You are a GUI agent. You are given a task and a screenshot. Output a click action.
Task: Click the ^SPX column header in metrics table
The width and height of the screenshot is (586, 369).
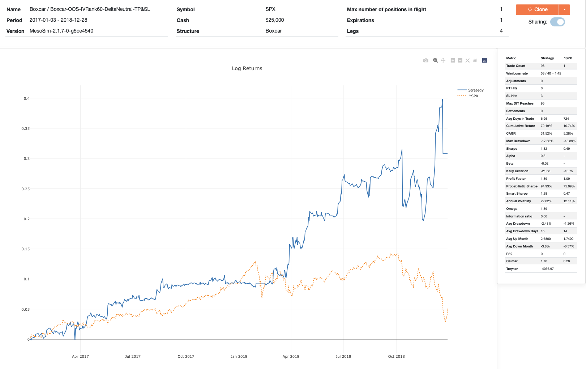568,58
